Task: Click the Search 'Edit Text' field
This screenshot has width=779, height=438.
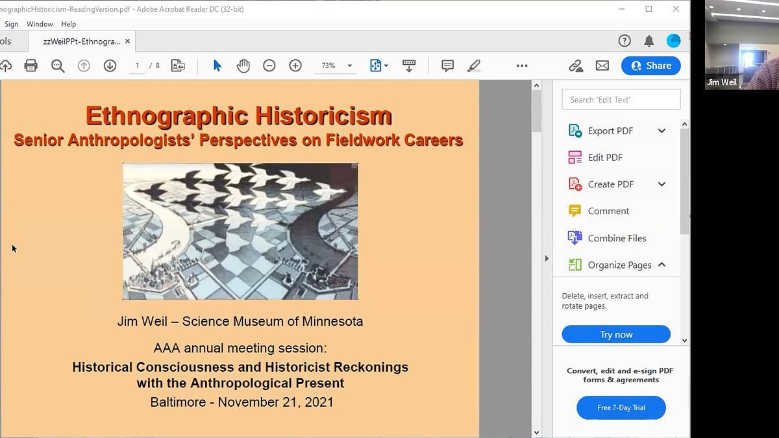Action: point(621,99)
